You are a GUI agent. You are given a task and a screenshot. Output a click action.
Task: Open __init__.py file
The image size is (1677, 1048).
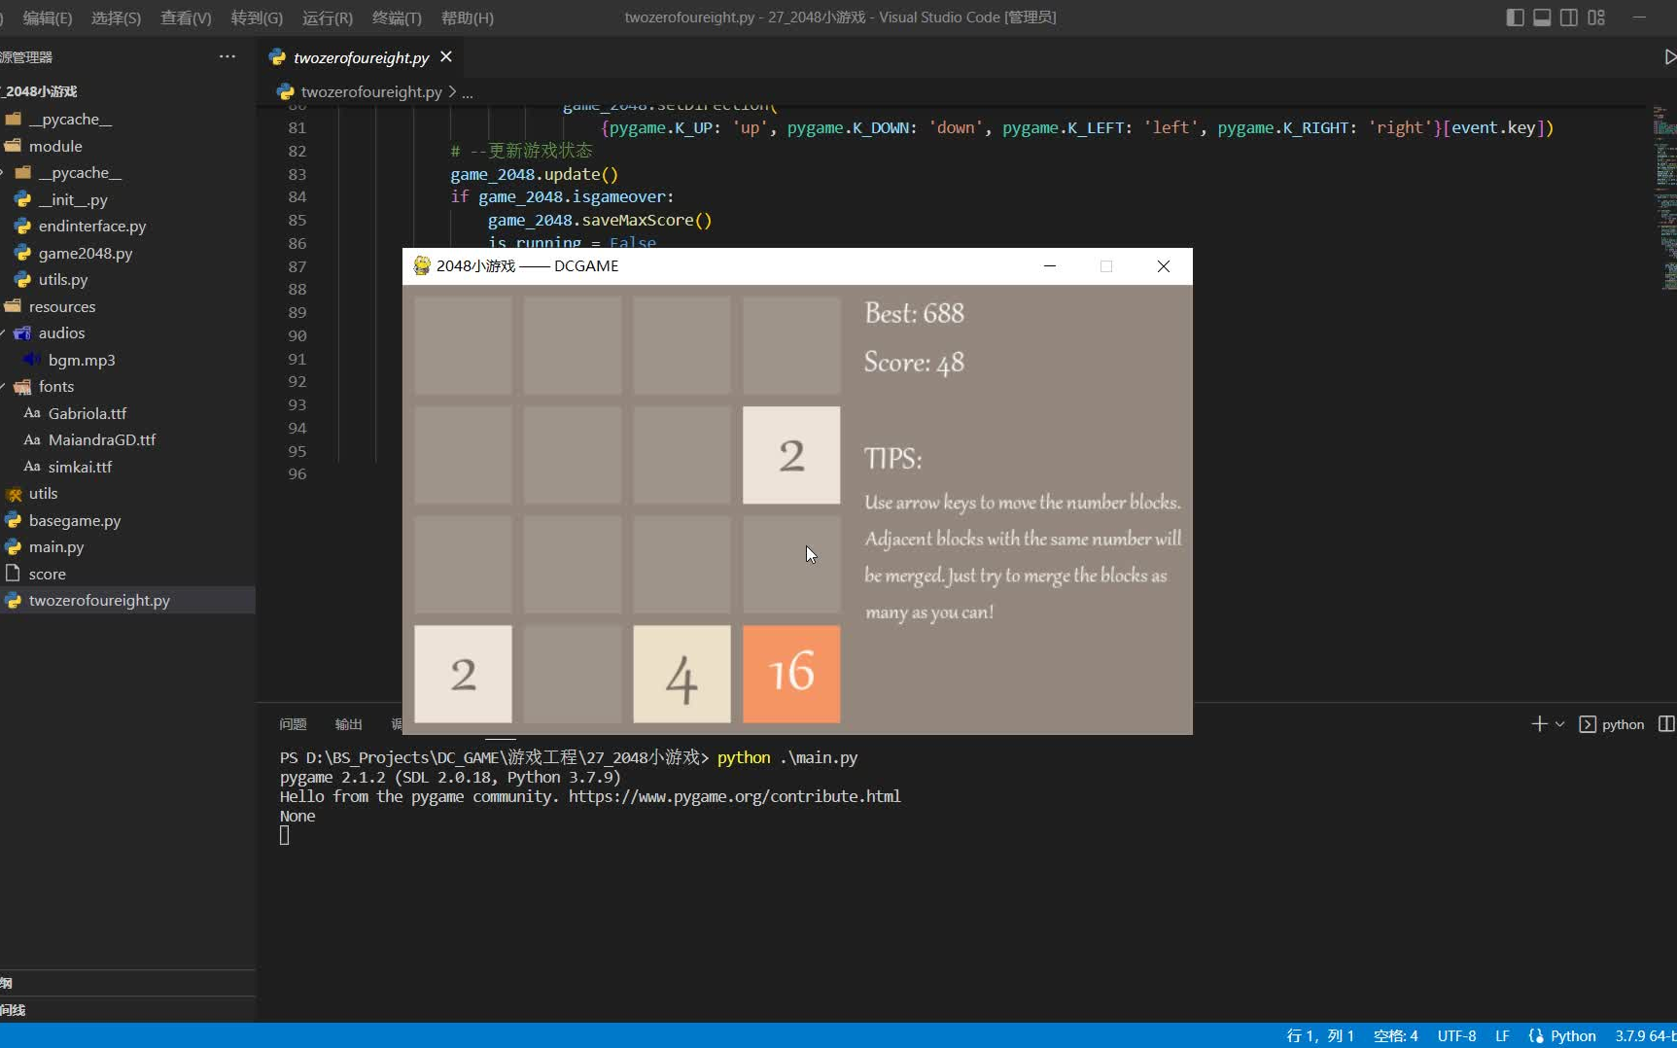tap(73, 199)
